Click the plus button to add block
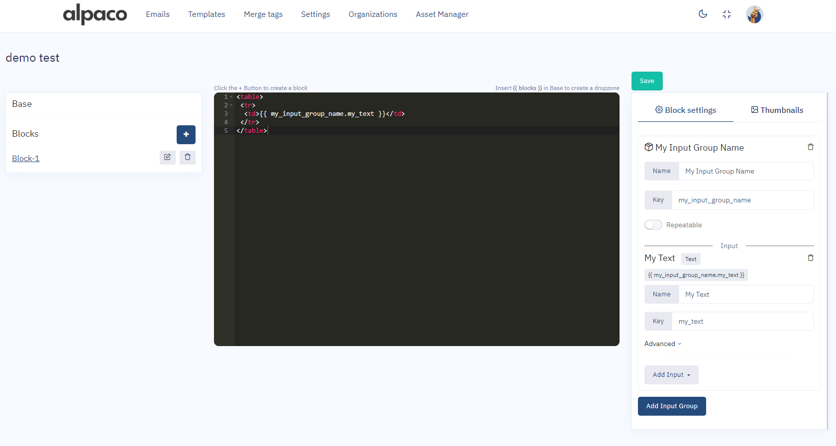This screenshot has width=836, height=446. click(186, 134)
